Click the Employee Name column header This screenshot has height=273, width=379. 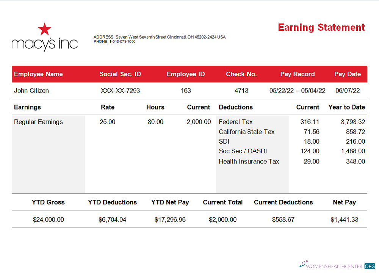click(x=38, y=74)
